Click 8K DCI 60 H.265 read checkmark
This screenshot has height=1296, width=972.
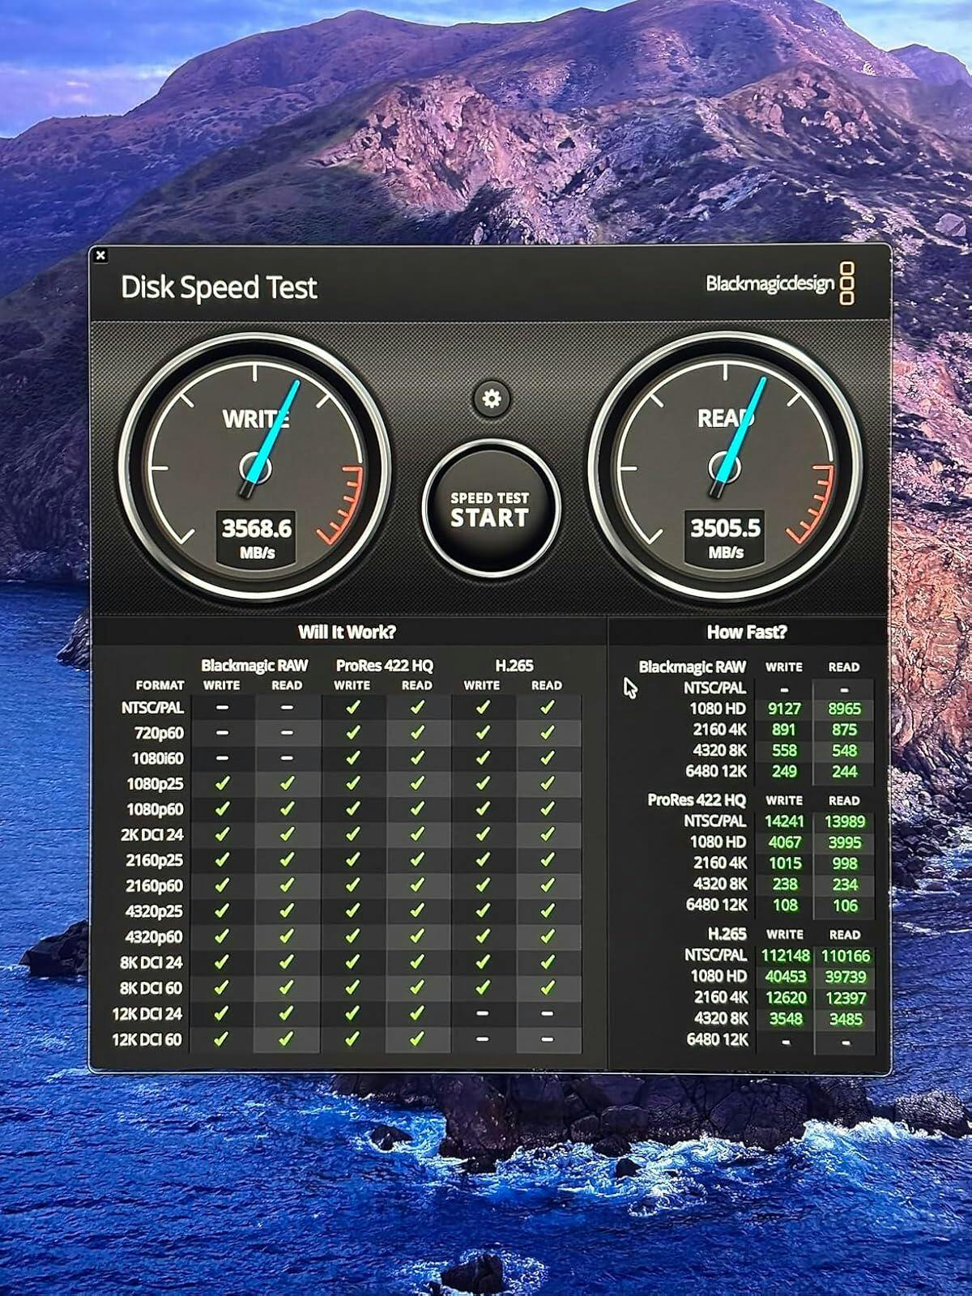pos(547,987)
